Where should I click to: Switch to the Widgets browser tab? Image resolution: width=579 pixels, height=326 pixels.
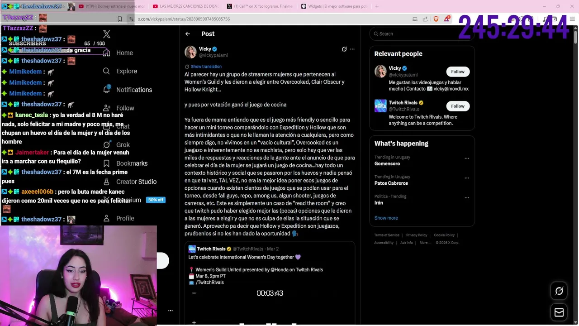(334, 6)
